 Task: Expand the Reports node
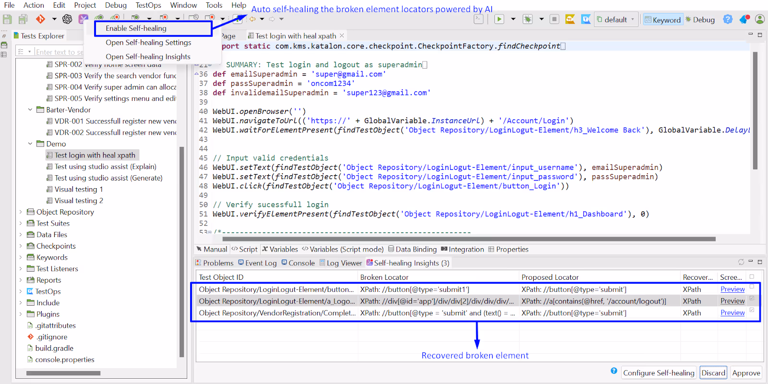(21, 280)
